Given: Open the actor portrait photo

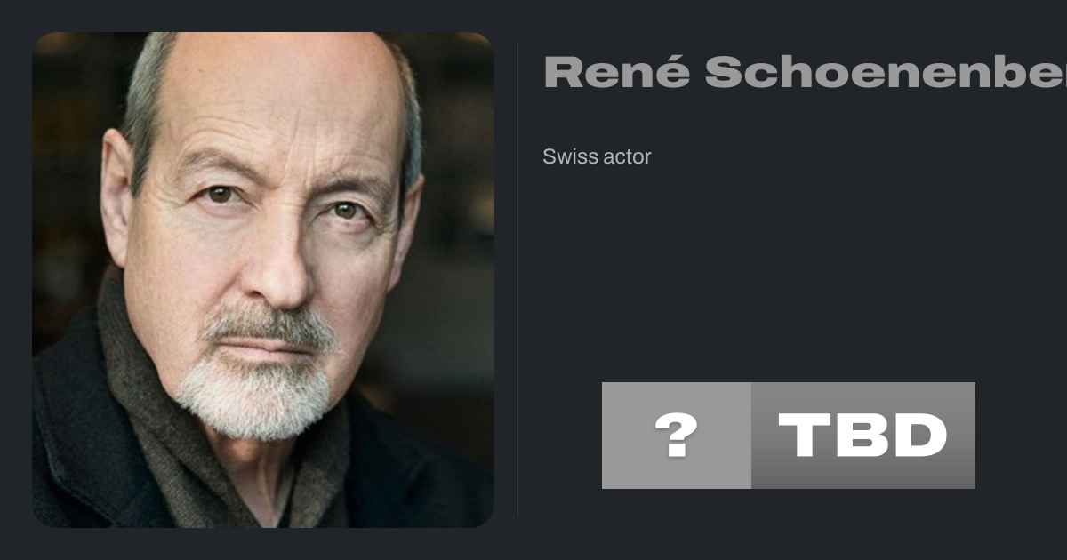Looking at the screenshot, I should [263, 280].
